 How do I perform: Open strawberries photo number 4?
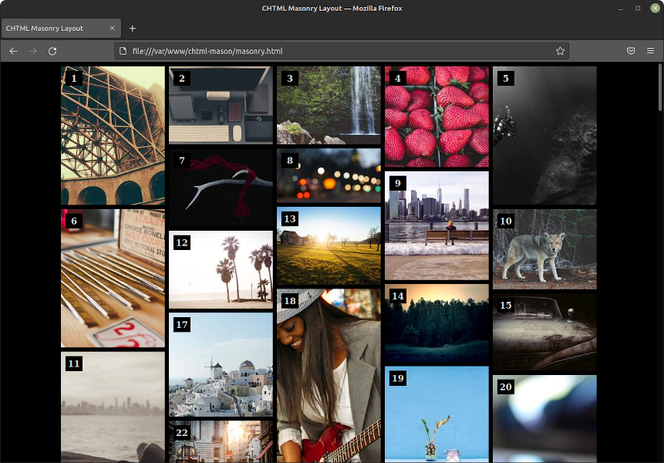(436, 116)
